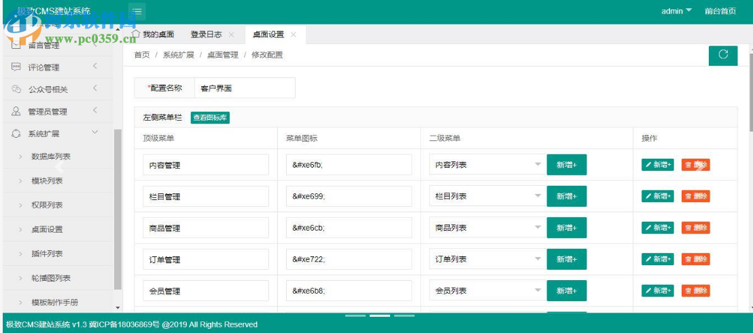Delete the 订单管理 row with trash button
753x333 pixels.
tap(696, 259)
